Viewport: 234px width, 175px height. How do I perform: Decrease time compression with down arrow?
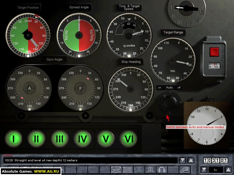tap(204, 170)
